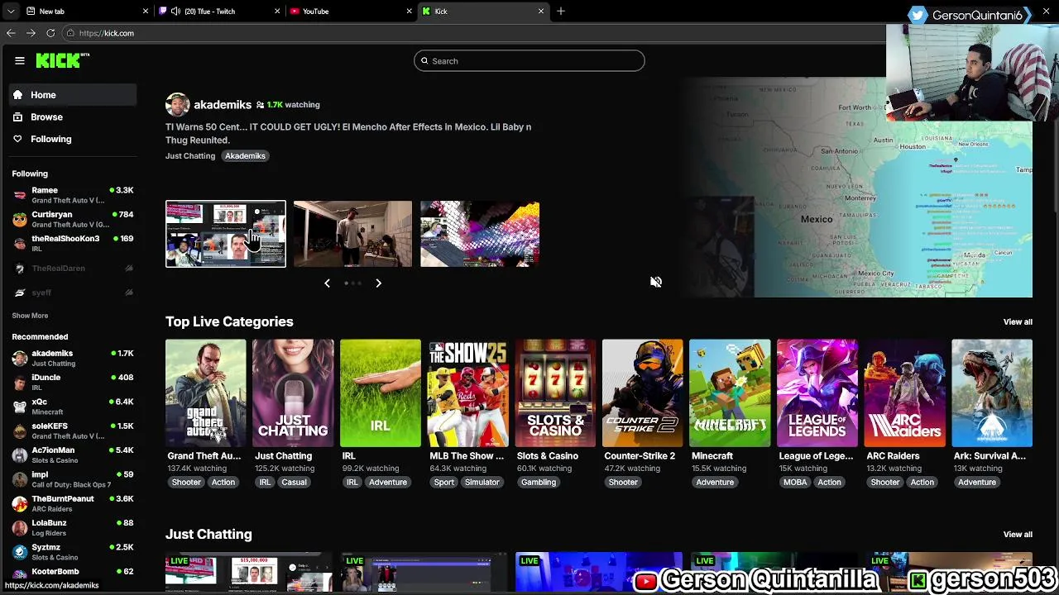The width and height of the screenshot is (1059, 595).
Task: Open Home in the sidebar
Action: coord(74,95)
